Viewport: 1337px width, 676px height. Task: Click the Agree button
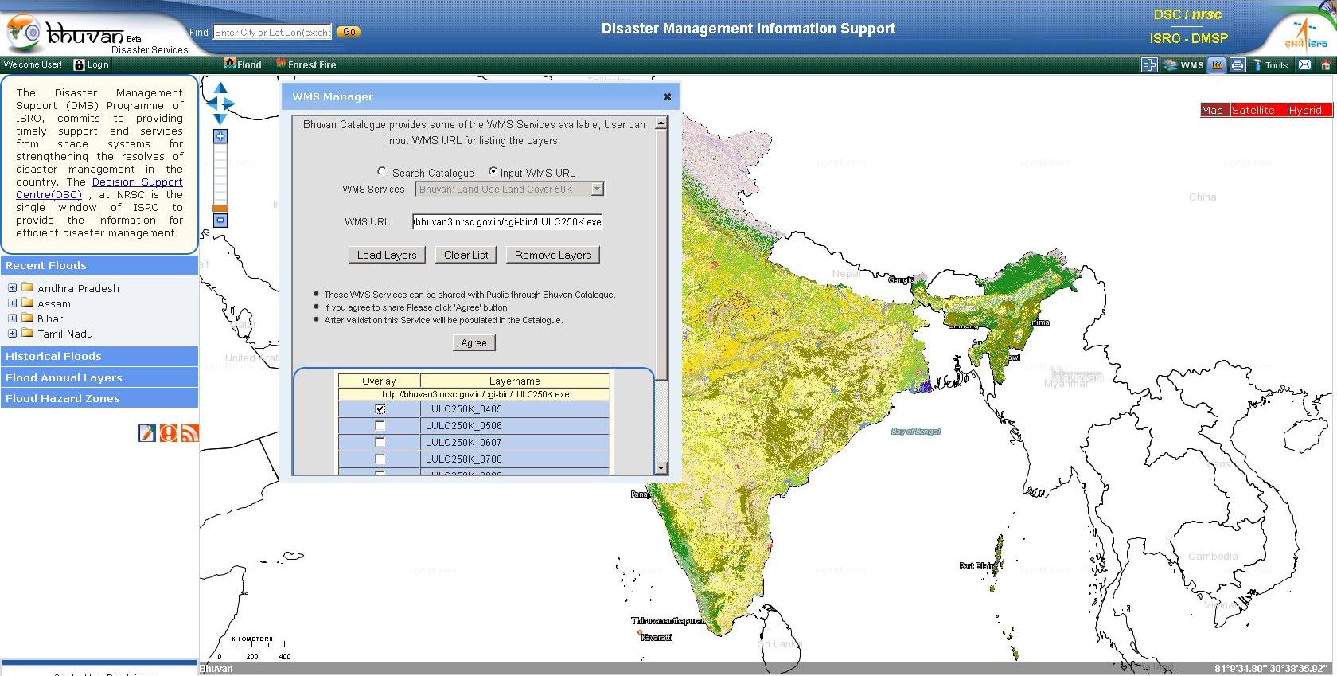474,342
